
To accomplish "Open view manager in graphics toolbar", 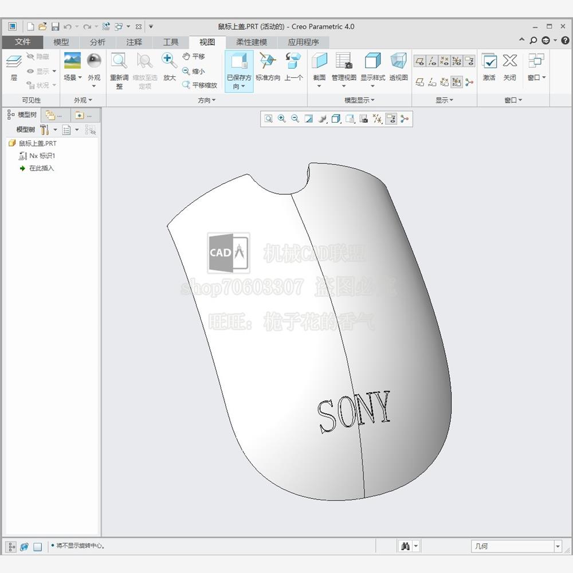I will [x=364, y=119].
